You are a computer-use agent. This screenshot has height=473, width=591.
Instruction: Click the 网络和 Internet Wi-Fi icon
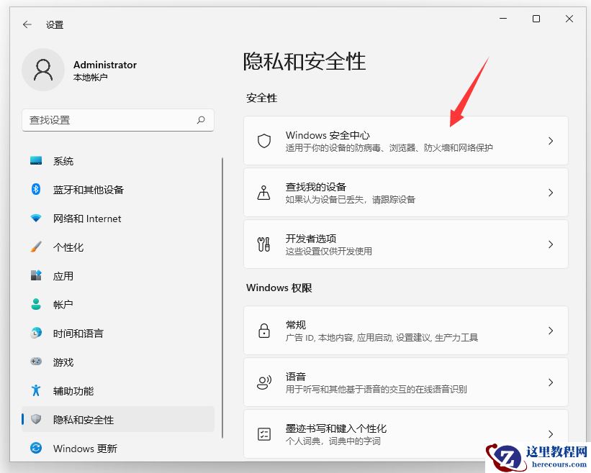pyautogui.click(x=35, y=219)
